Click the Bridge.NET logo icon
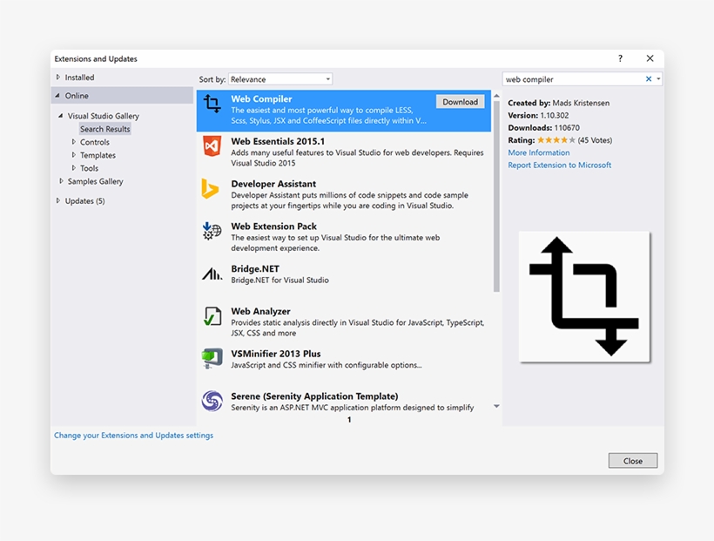The width and height of the screenshot is (714, 541). tap(212, 274)
